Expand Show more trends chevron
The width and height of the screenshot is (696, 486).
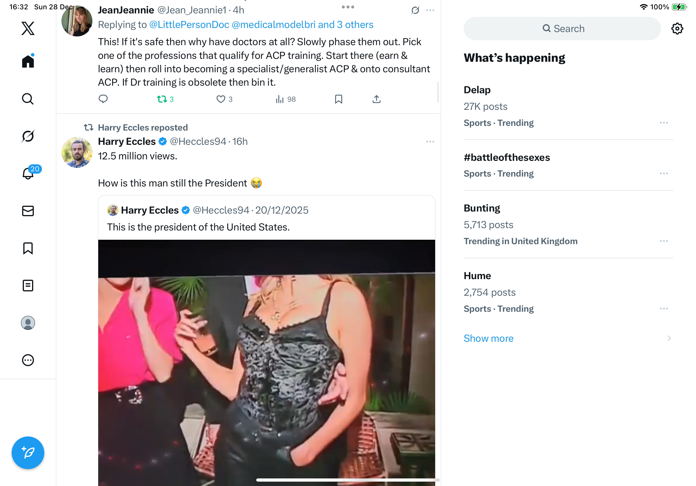pyautogui.click(x=669, y=338)
